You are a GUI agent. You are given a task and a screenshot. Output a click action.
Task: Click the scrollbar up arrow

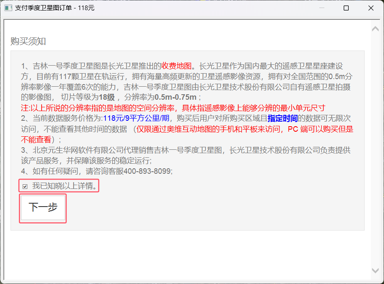pos(375,29)
